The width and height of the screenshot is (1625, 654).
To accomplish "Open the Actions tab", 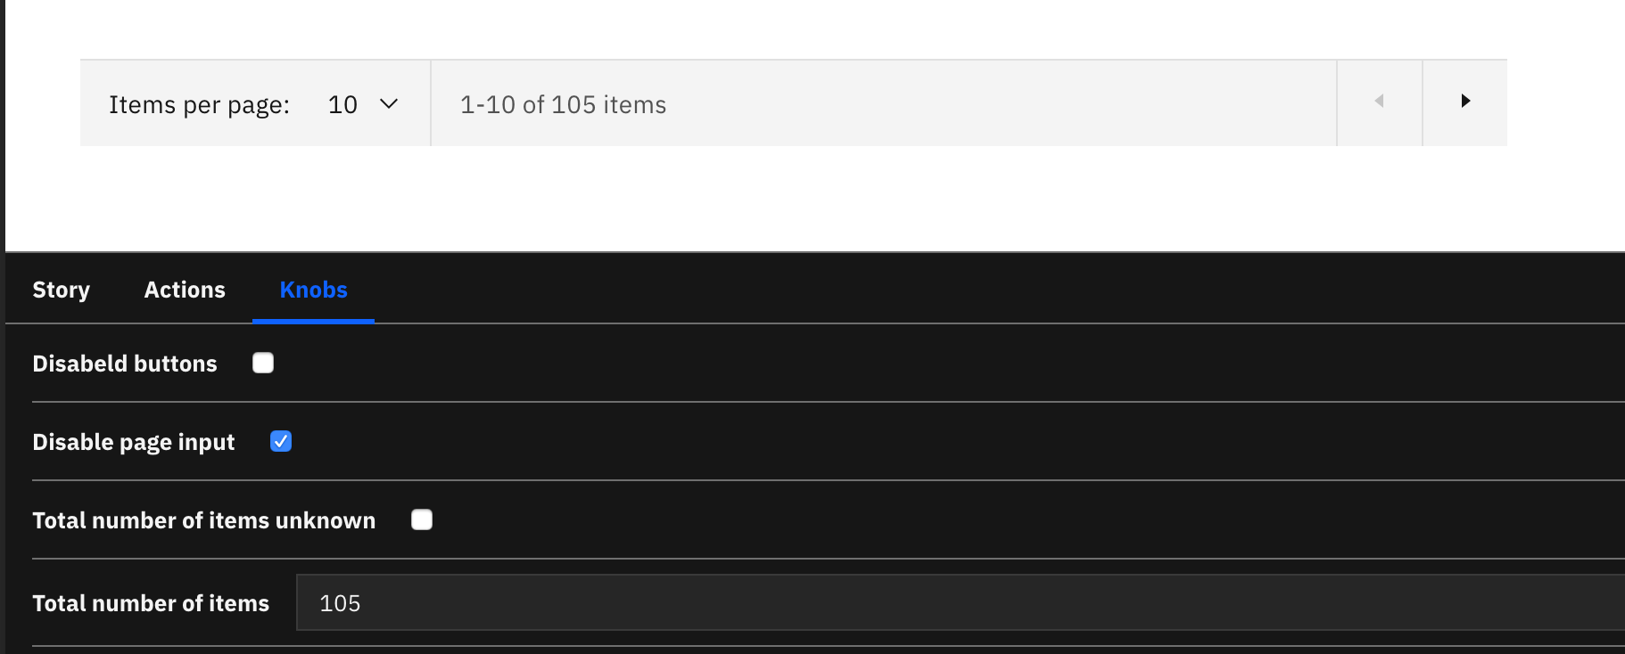I will click(184, 290).
